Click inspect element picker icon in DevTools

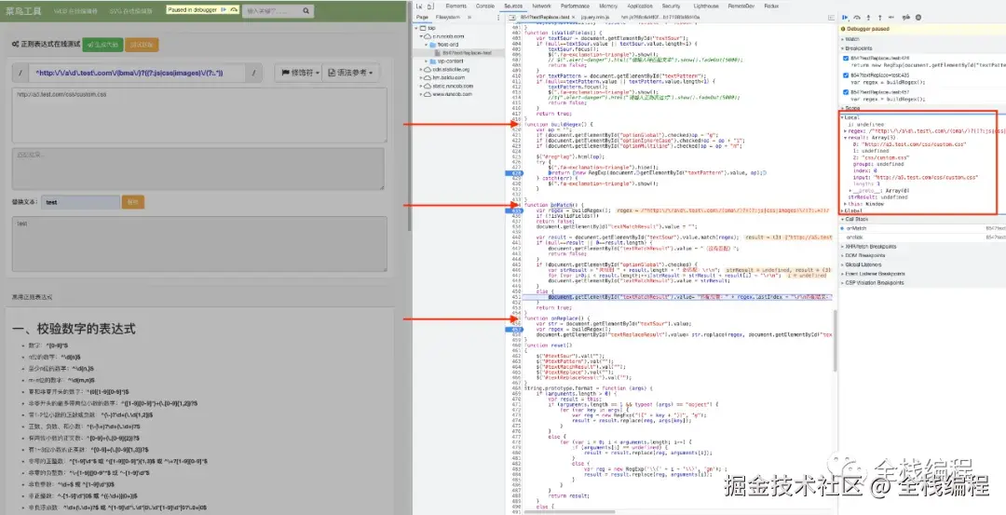click(419, 6)
